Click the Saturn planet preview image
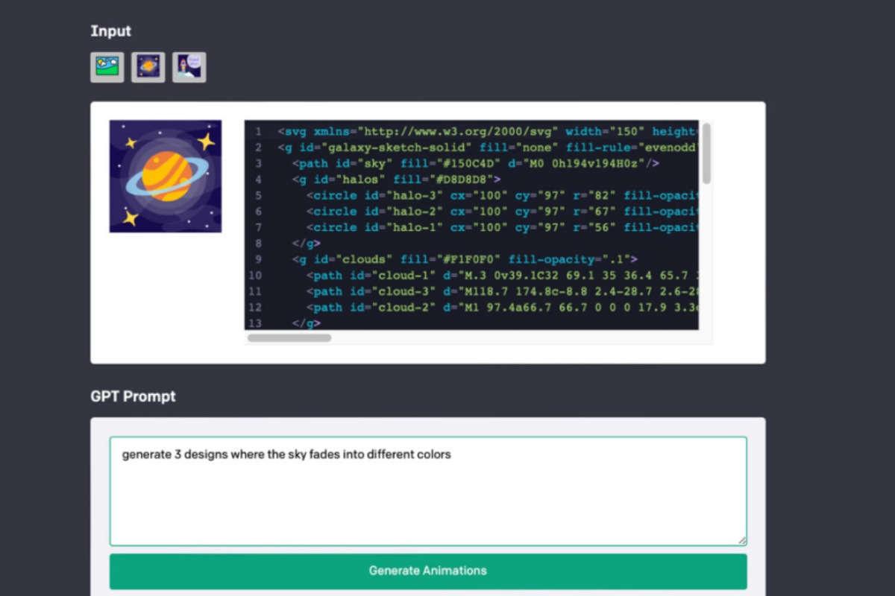 (165, 175)
